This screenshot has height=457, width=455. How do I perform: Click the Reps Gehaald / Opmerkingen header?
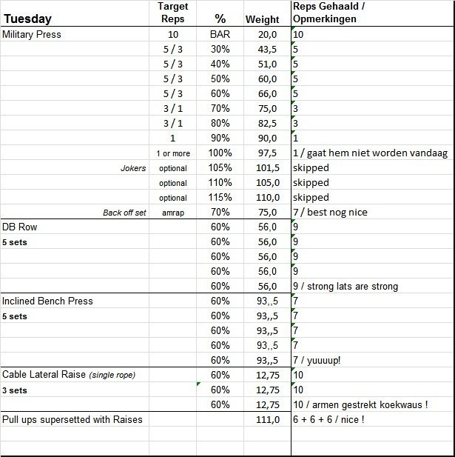coord(330,13)
